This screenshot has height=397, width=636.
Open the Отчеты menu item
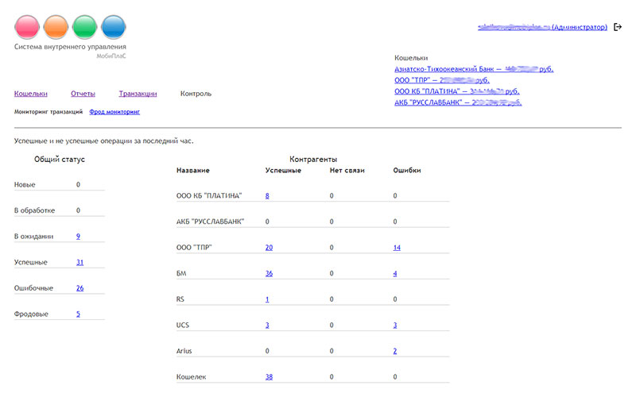click(x=83, y=94)
